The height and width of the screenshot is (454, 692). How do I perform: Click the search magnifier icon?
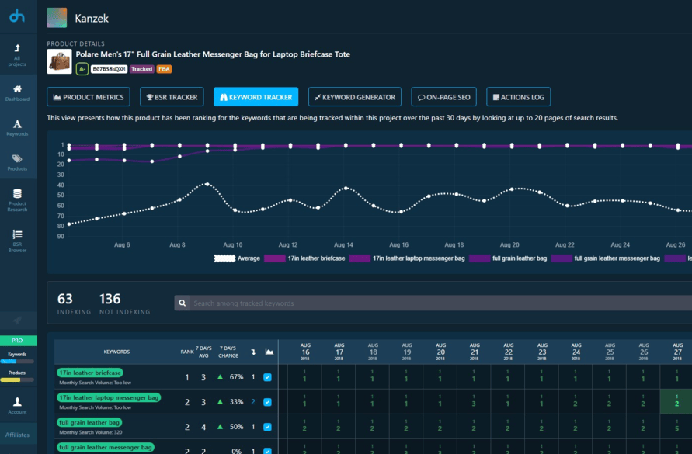tap(182, 303)
